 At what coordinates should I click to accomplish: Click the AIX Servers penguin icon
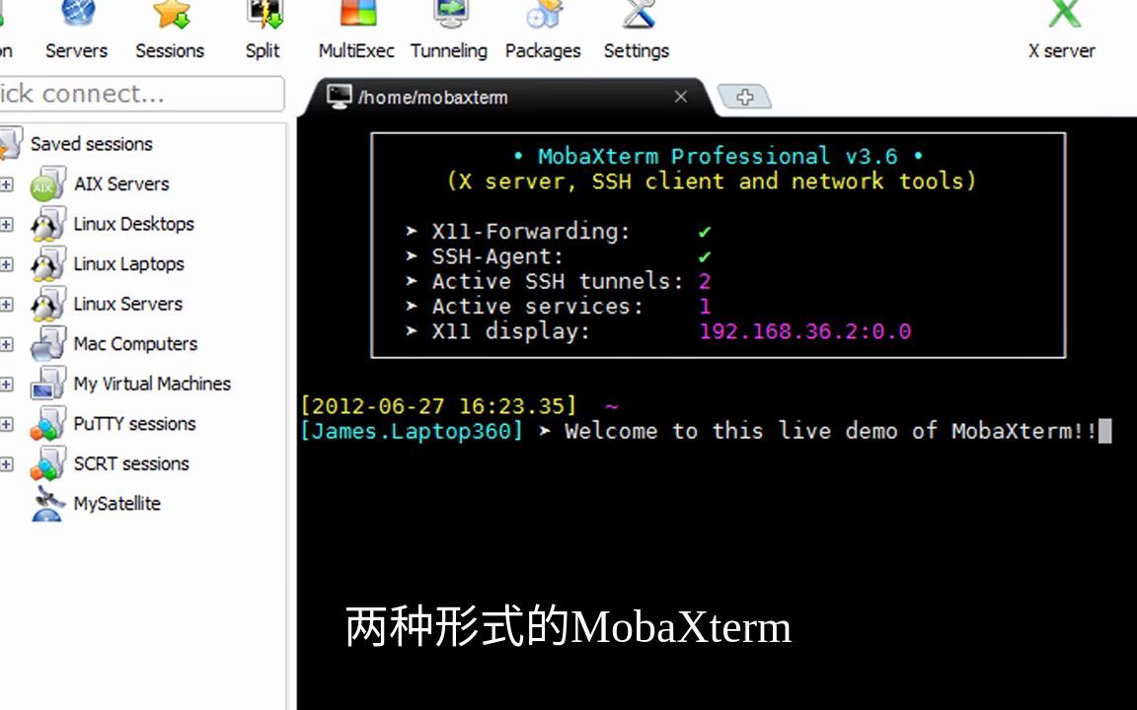coord(46,183)
